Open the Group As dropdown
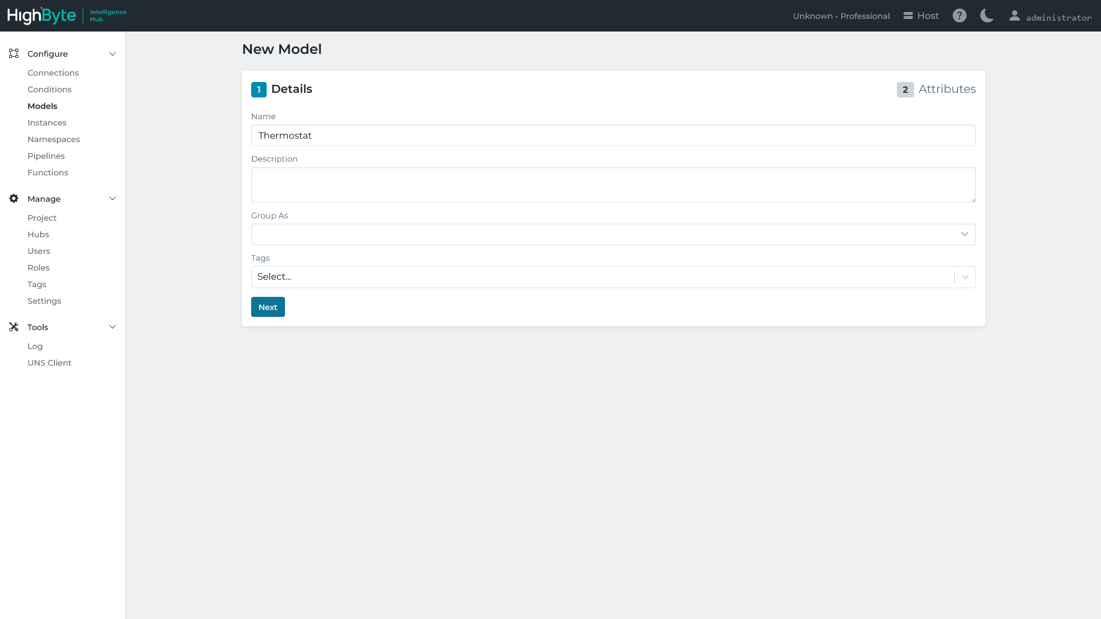 coord(613,234)
